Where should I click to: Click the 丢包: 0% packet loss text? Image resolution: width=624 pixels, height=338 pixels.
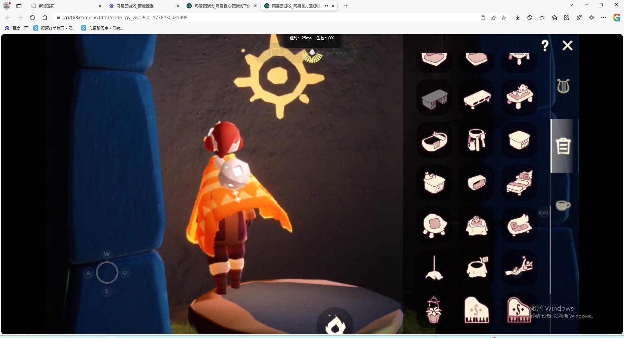click(325, 38)
